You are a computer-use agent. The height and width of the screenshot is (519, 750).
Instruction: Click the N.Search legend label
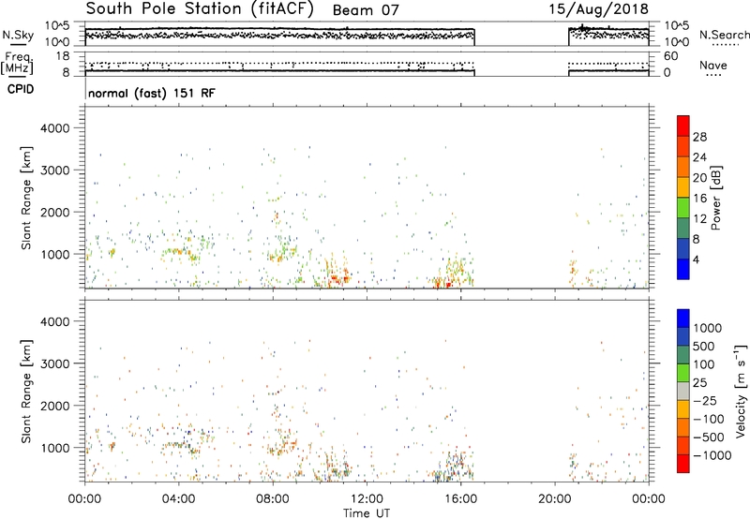pos(724,35)
